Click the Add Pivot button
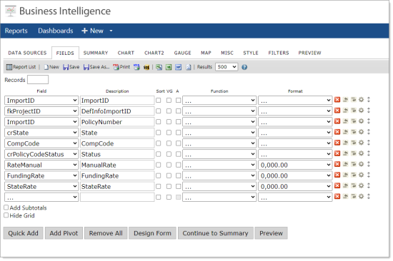This screenshot has height=261, width=393. [64, 233]
